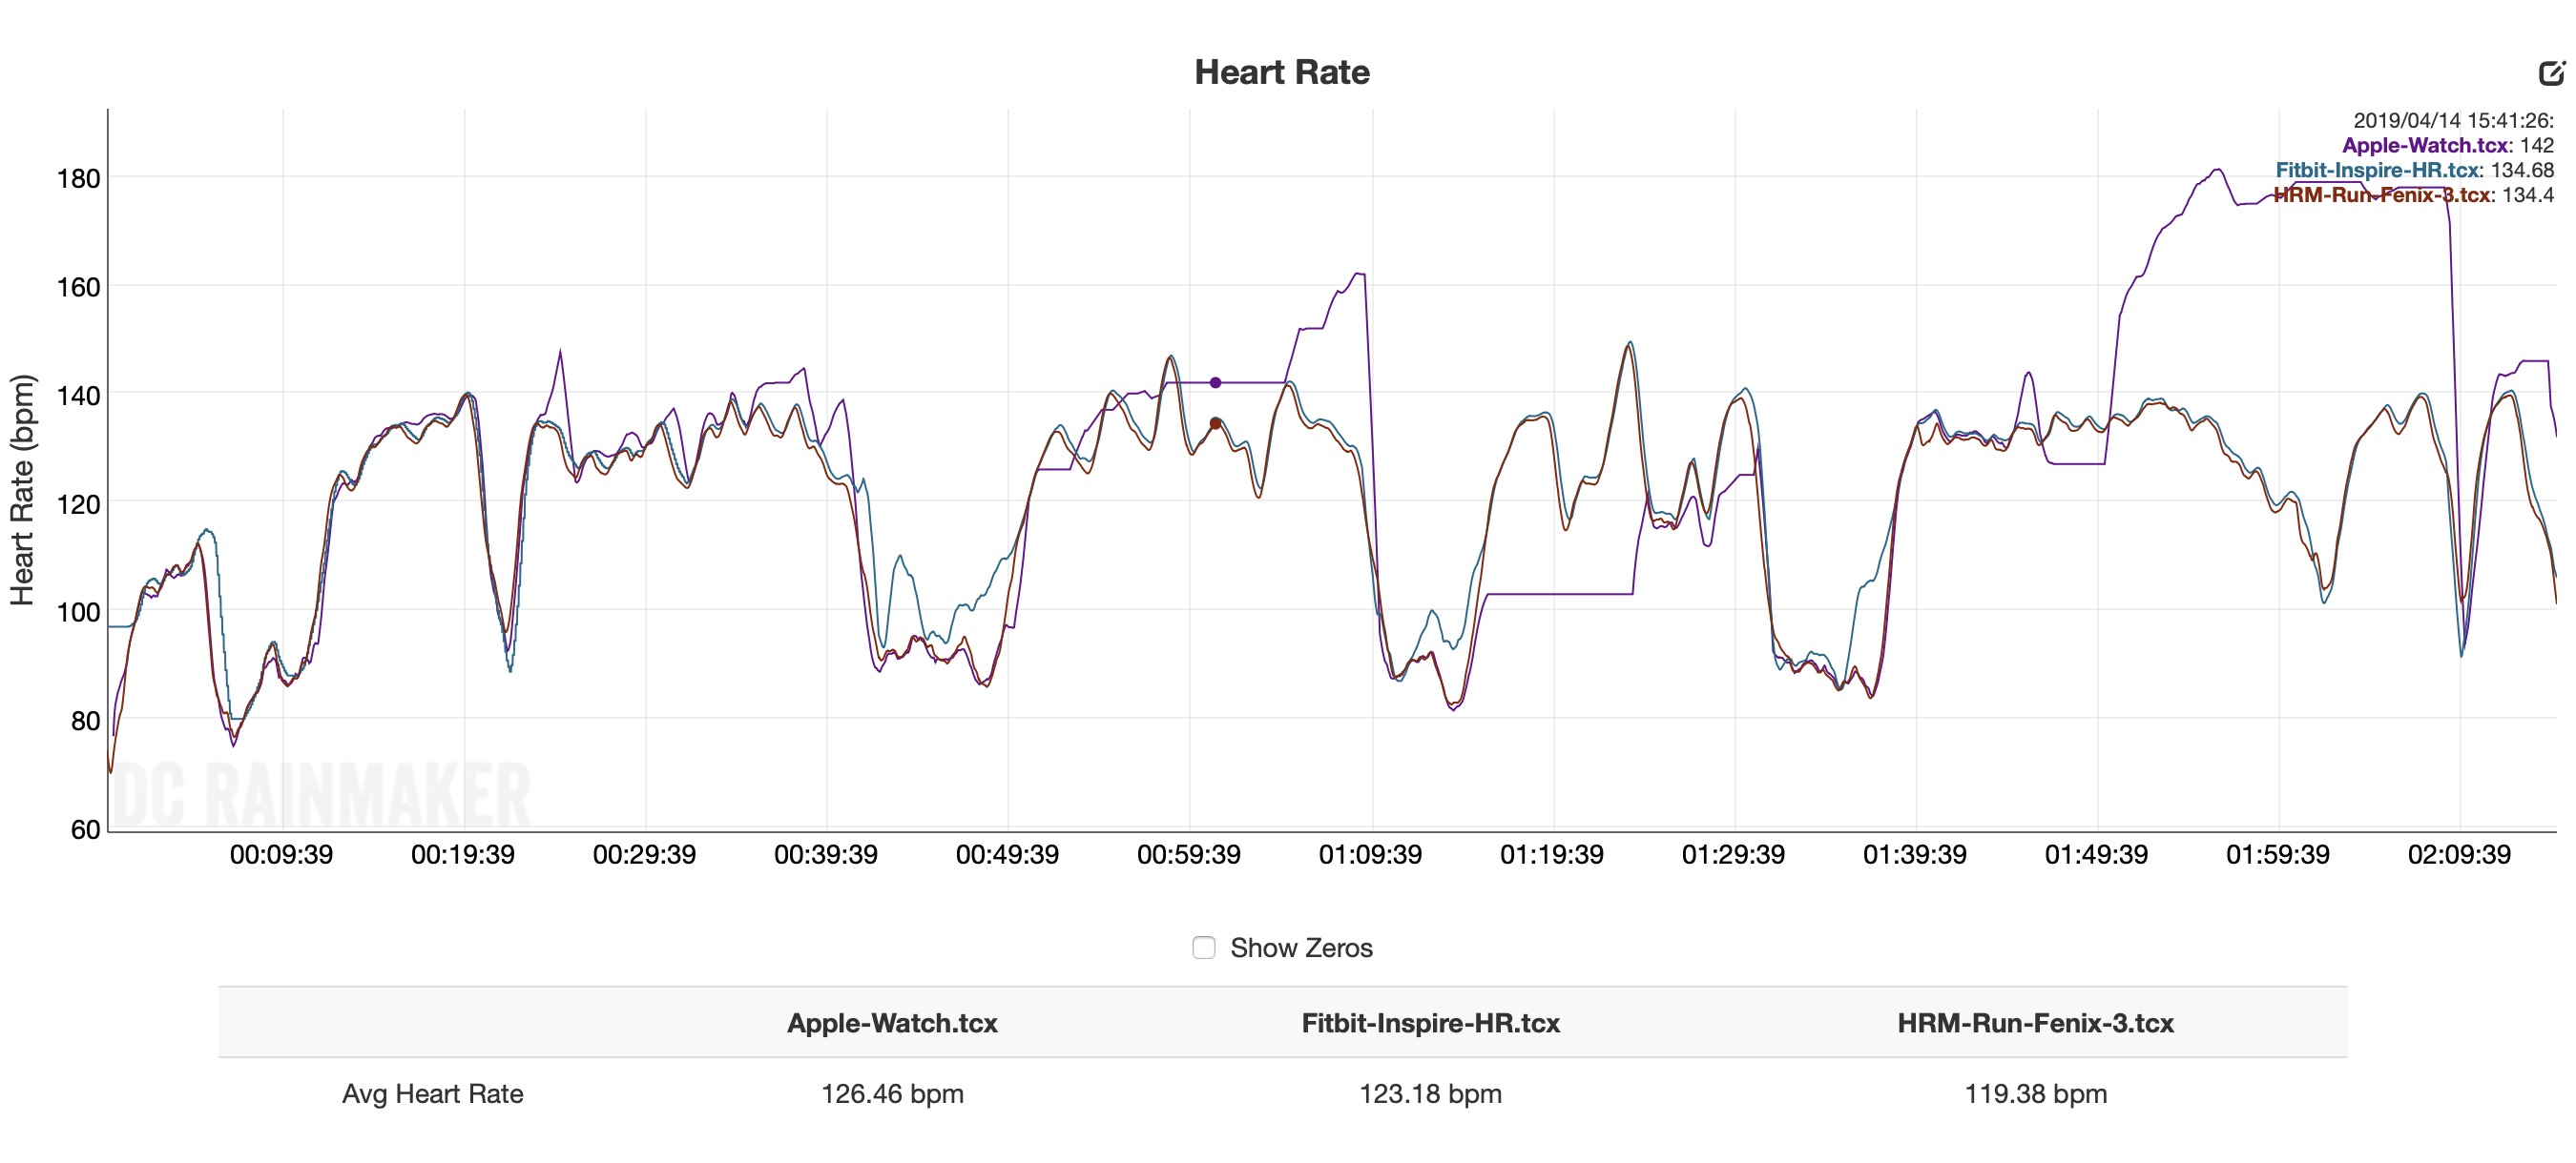Click the 126.46 bpm average value
Image resolution: width=2576 pixels, height=1163 pixels.
892,1093
